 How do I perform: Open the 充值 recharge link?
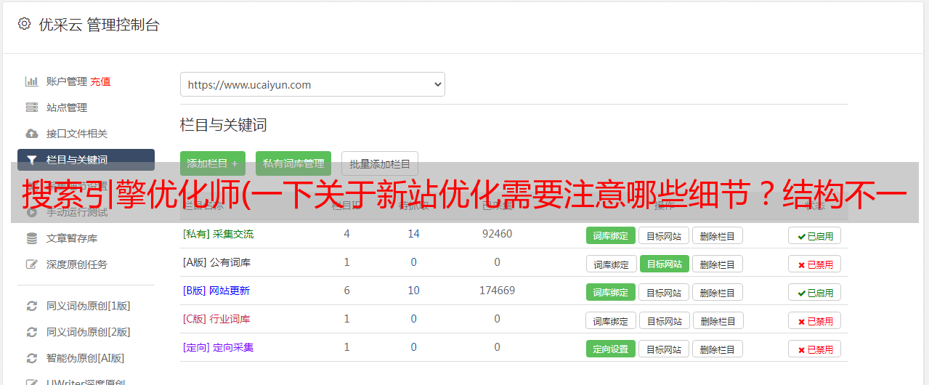(100, 81)
